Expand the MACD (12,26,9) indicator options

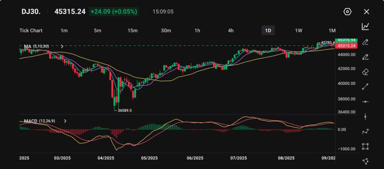coord(65,121)
